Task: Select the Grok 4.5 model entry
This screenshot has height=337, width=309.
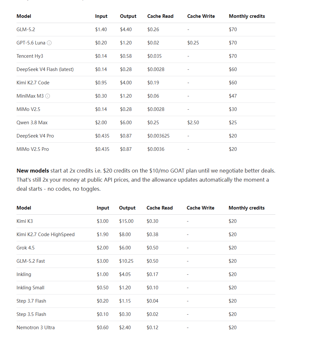Action: [x=26, y=248]
